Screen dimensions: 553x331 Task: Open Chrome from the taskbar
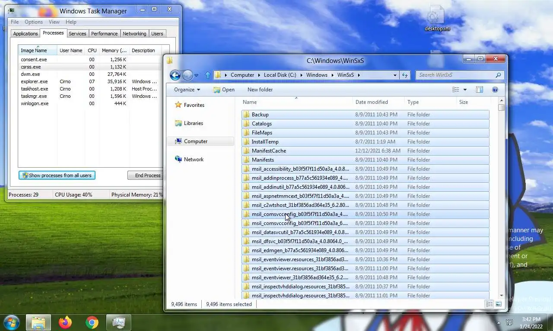(92, 322)
